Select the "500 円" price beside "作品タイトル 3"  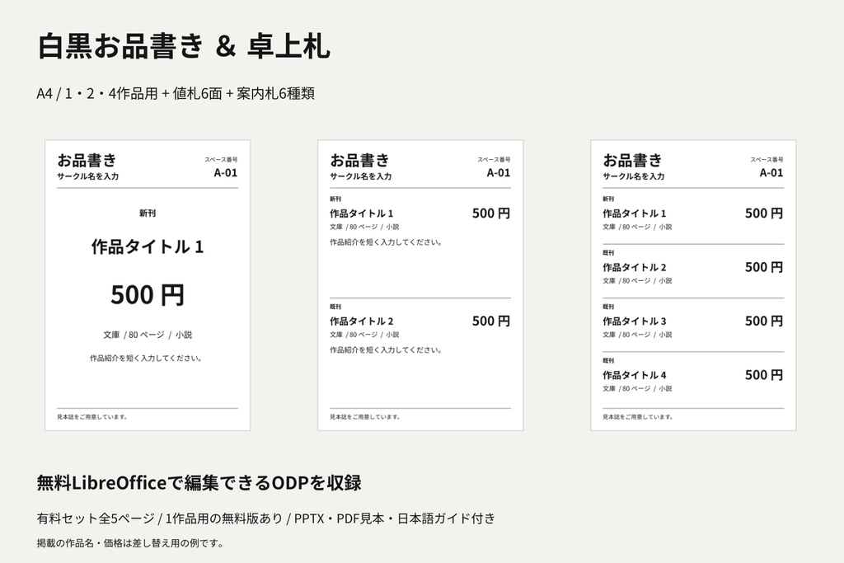(x=764, y=321)
